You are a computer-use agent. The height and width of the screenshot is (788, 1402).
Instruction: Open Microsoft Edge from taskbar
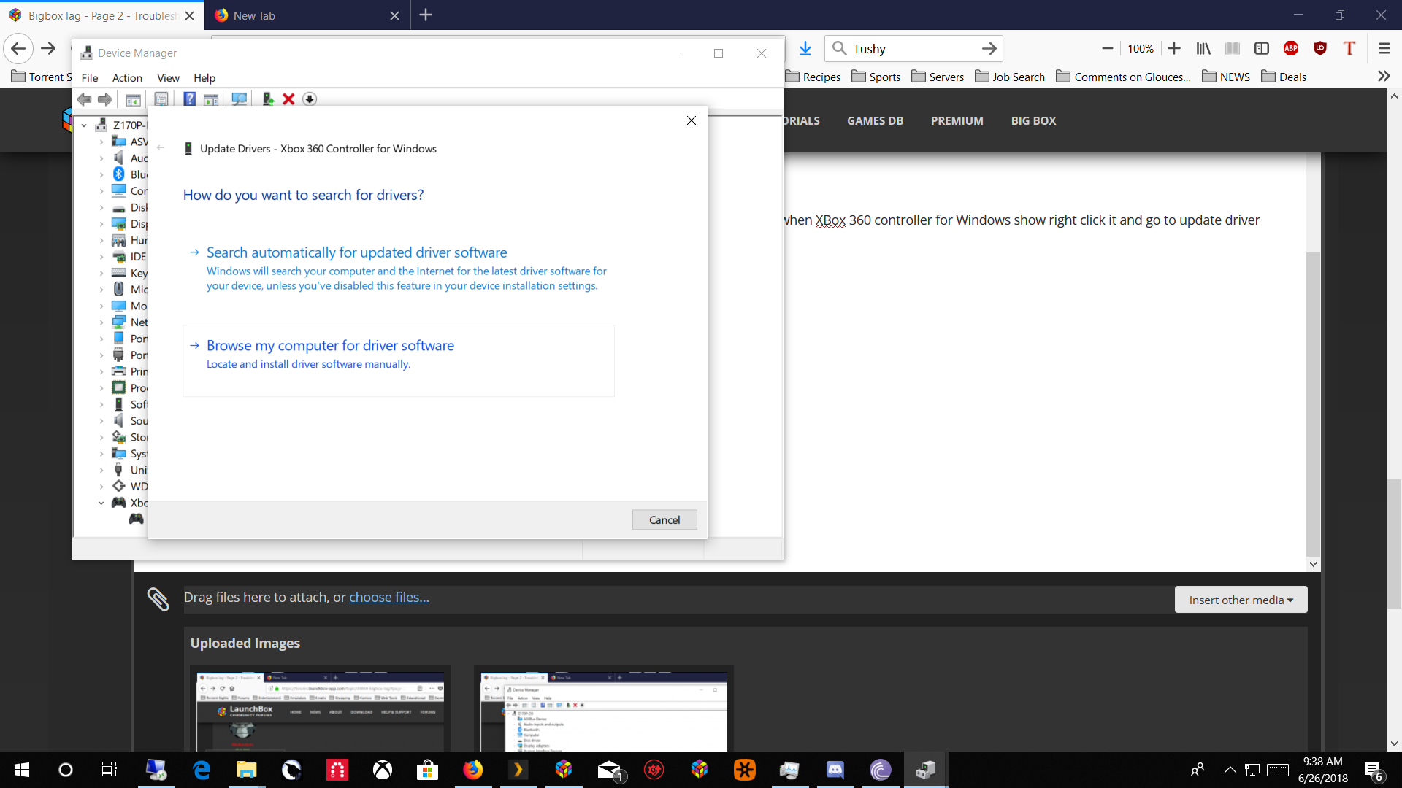click(x=202, y=770)
